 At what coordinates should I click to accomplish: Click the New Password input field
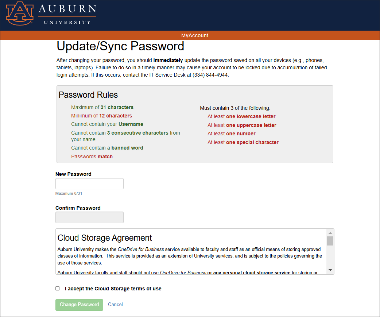click(x=89, y=183)
